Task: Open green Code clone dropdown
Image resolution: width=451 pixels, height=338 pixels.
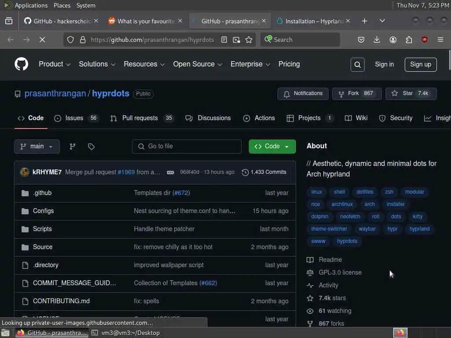Action: pos(272,147)
